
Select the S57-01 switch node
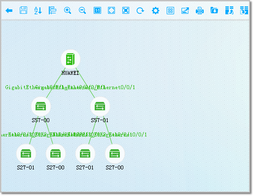100,107
